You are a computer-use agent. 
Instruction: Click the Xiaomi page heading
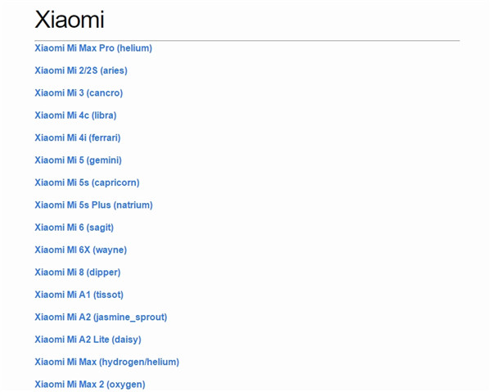(70, 20)
